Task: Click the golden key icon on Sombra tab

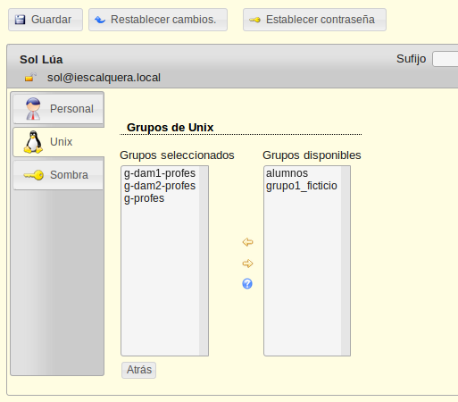Action: click(x=34, y=175)
